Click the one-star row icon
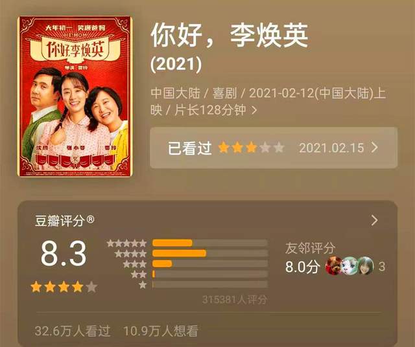415x347 pixels. (143, 285)
